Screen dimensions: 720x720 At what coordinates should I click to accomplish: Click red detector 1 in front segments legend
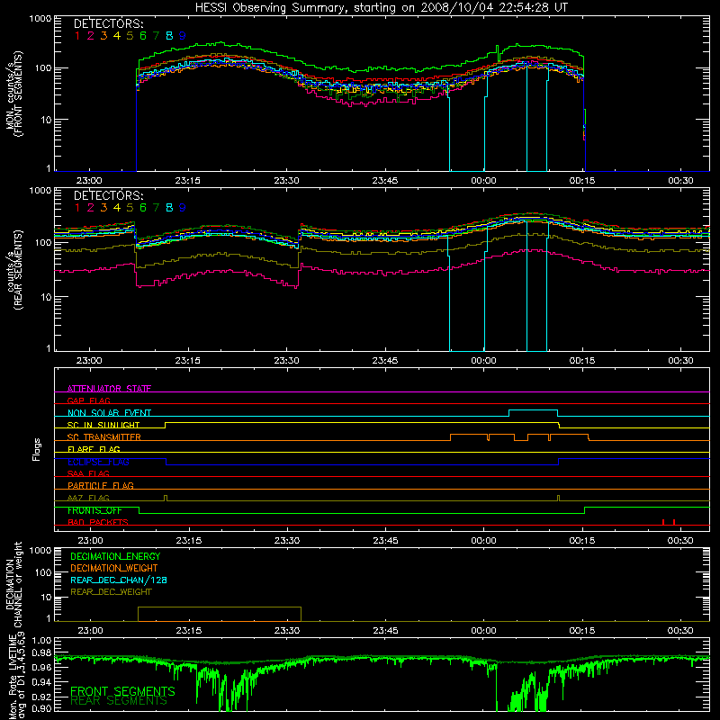(x=77, y=35)
